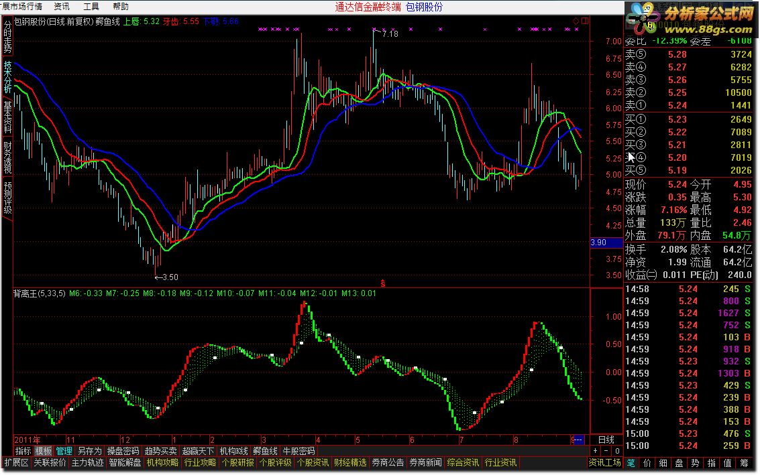This screenshot has width=760, height=475.
Task: Reset zoom with the 0 button
Action: (617, 451)
